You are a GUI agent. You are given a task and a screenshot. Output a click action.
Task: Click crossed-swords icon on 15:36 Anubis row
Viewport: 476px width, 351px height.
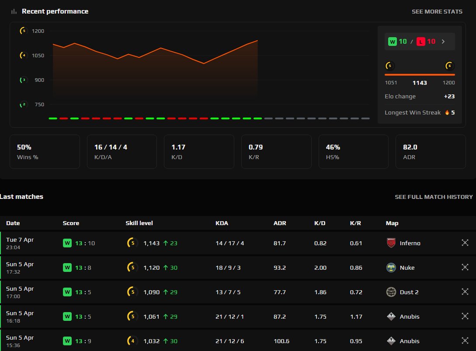click(465, 341)
